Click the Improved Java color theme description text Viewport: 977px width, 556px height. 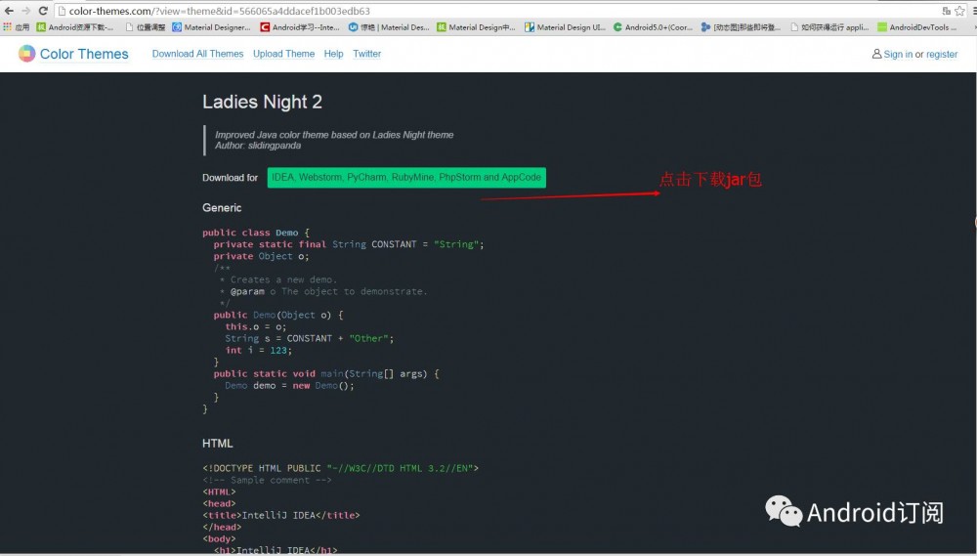coord(334,135)
